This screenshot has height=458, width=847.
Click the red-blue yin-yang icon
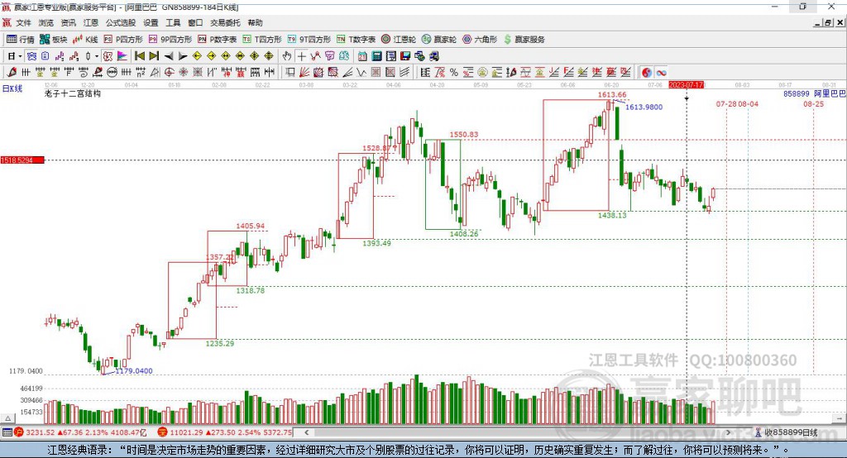pyautogui.click(x=646, y=73)
